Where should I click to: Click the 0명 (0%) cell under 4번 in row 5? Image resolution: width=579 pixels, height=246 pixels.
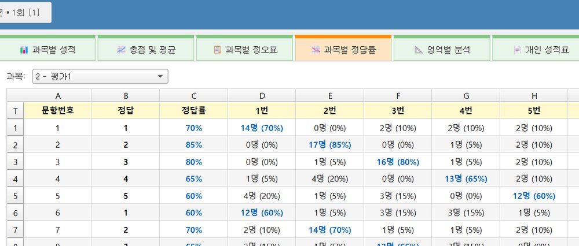click(x=466, y=196)
